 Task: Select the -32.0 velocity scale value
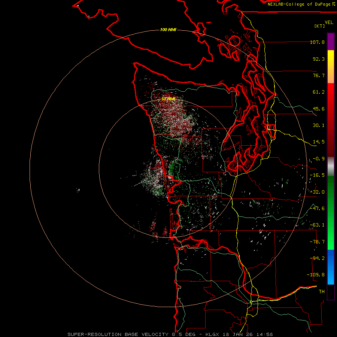pos(317,192)
